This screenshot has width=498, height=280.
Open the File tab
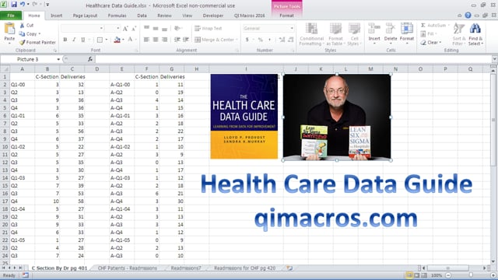point(11,16)
